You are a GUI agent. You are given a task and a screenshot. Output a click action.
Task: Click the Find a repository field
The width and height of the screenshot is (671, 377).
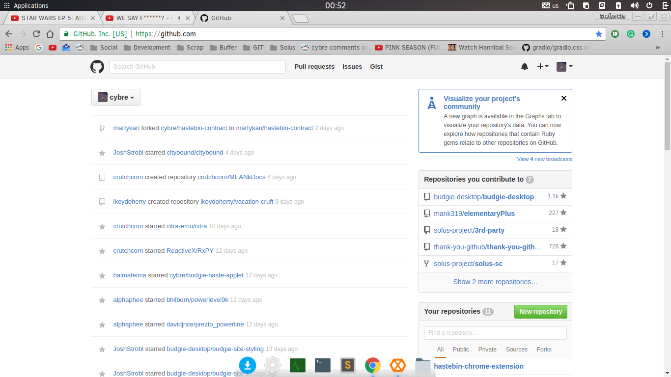coord(495,333)
